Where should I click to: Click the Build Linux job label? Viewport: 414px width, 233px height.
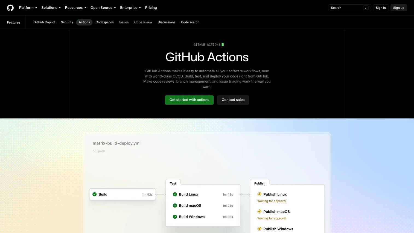[188, 194]
